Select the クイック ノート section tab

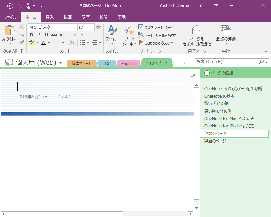pos(157,63)
